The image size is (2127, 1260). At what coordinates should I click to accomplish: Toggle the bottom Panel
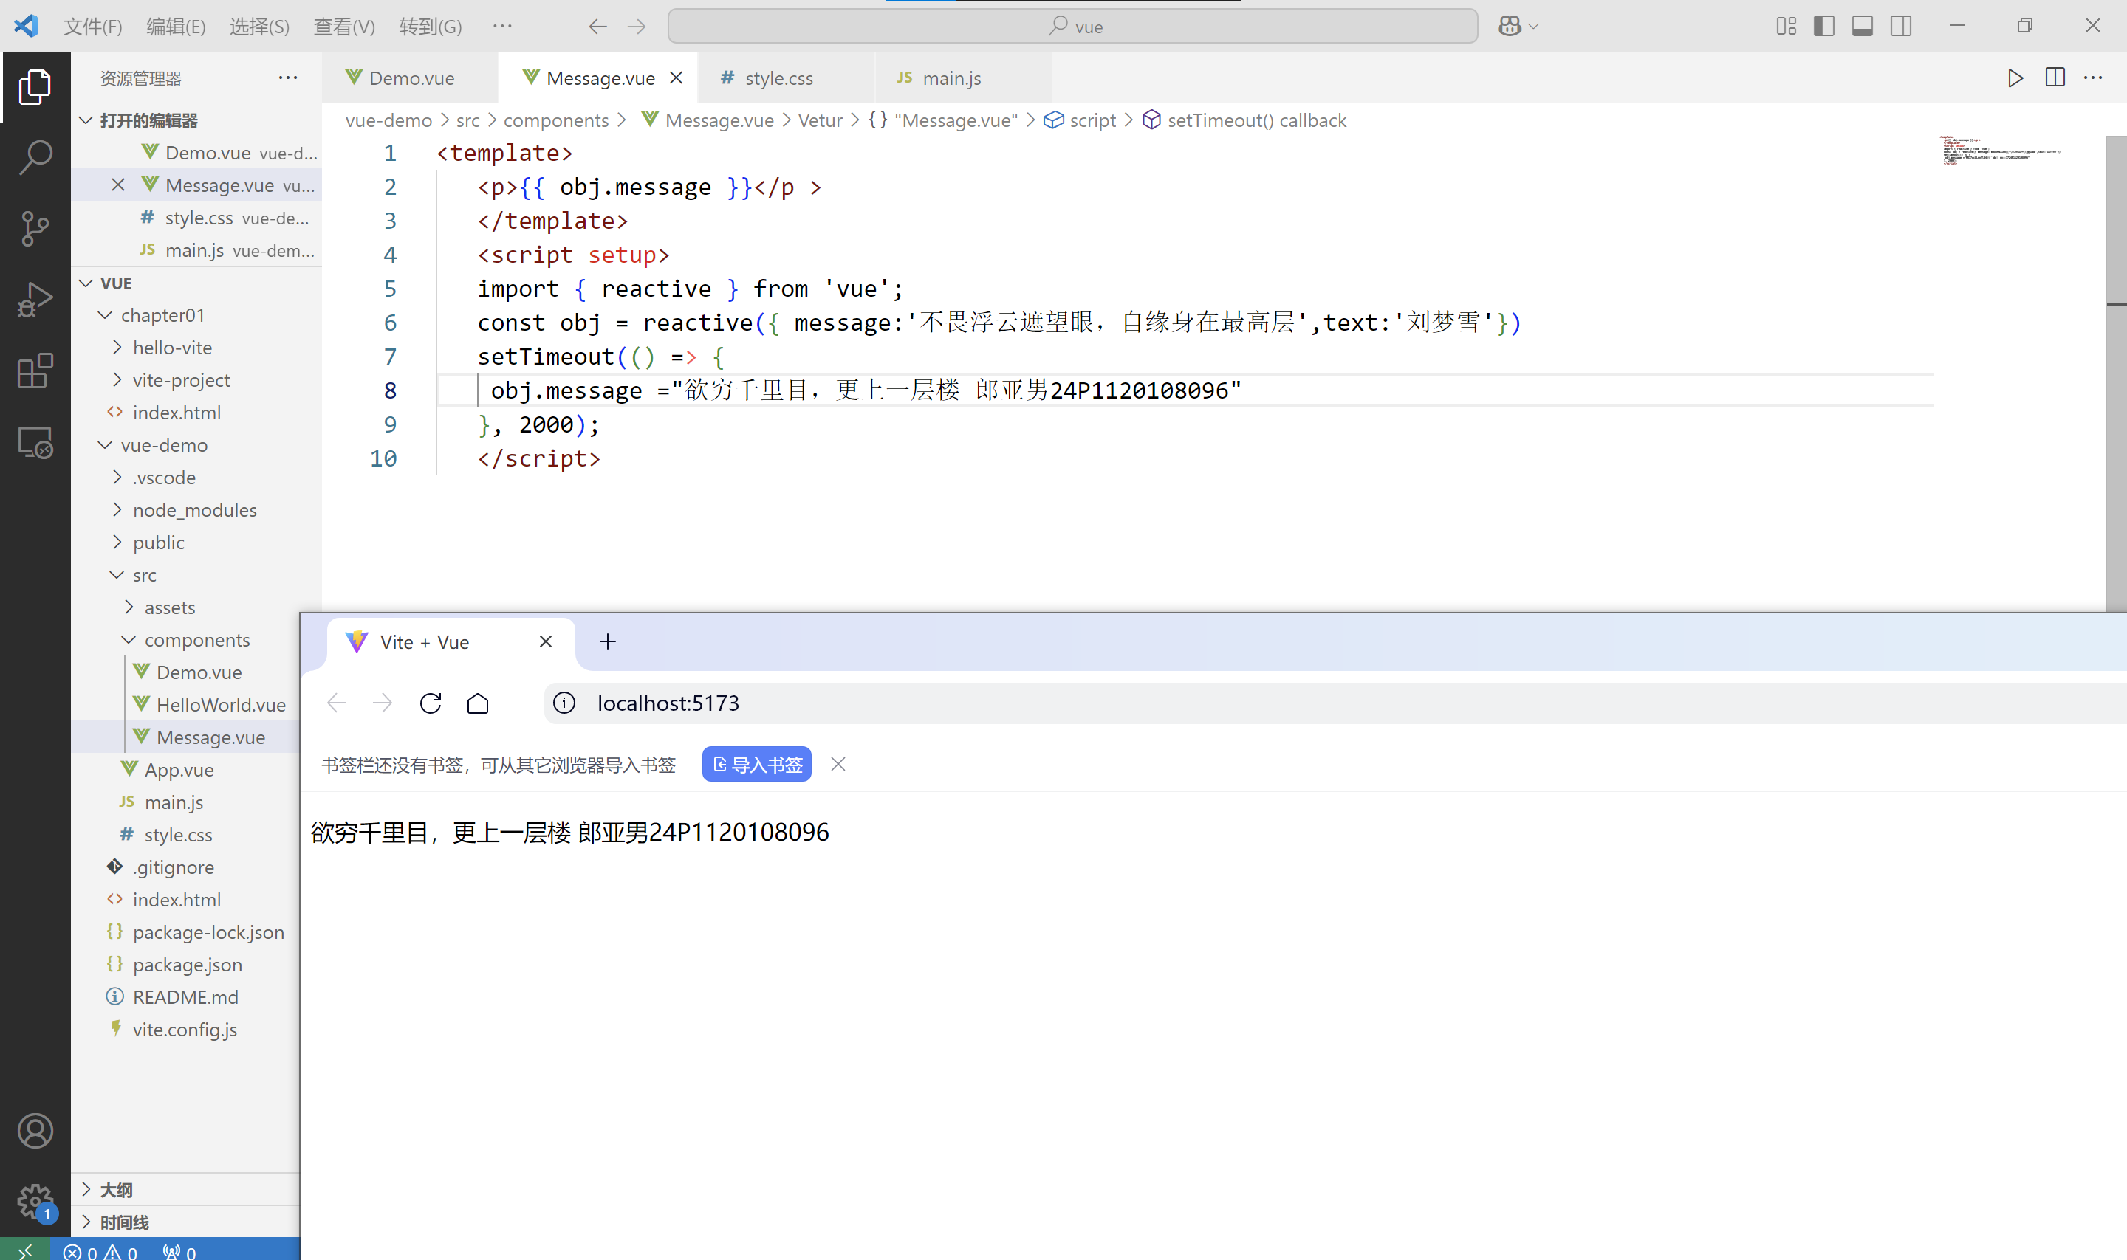coord(1862,27)
